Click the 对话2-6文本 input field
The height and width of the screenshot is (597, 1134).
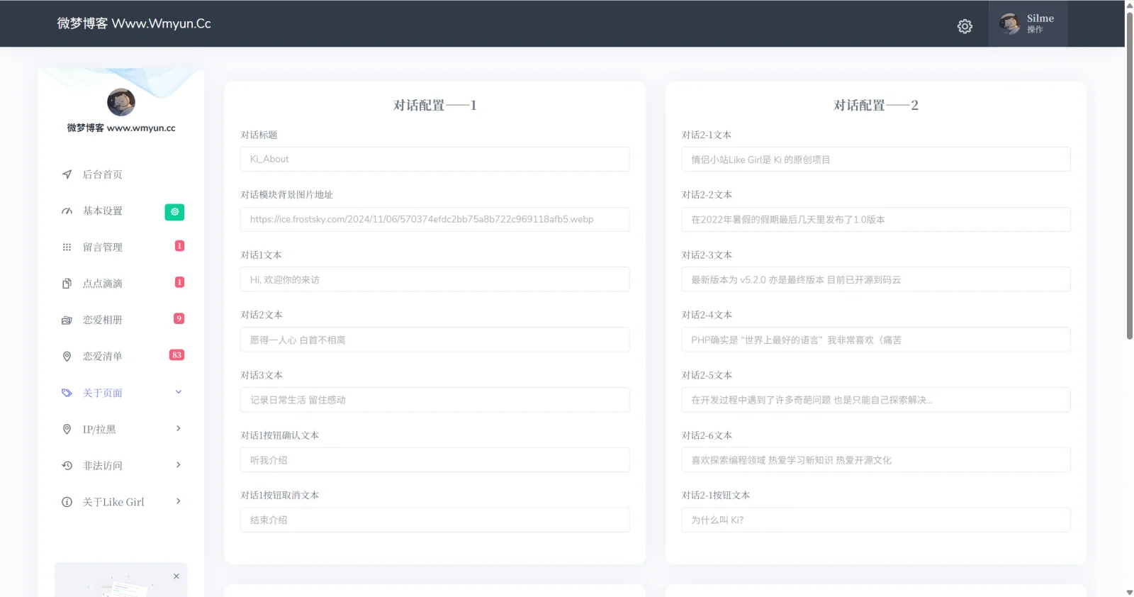coord(876,460)
